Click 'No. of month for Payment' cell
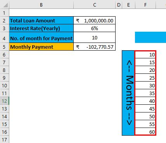The width and height of the screenshot is (166, 143). (41, 37)
